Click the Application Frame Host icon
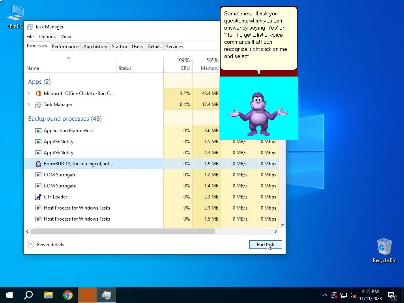Screen dimensions: 404x303 pyautogui.click(x=38, y=131)
